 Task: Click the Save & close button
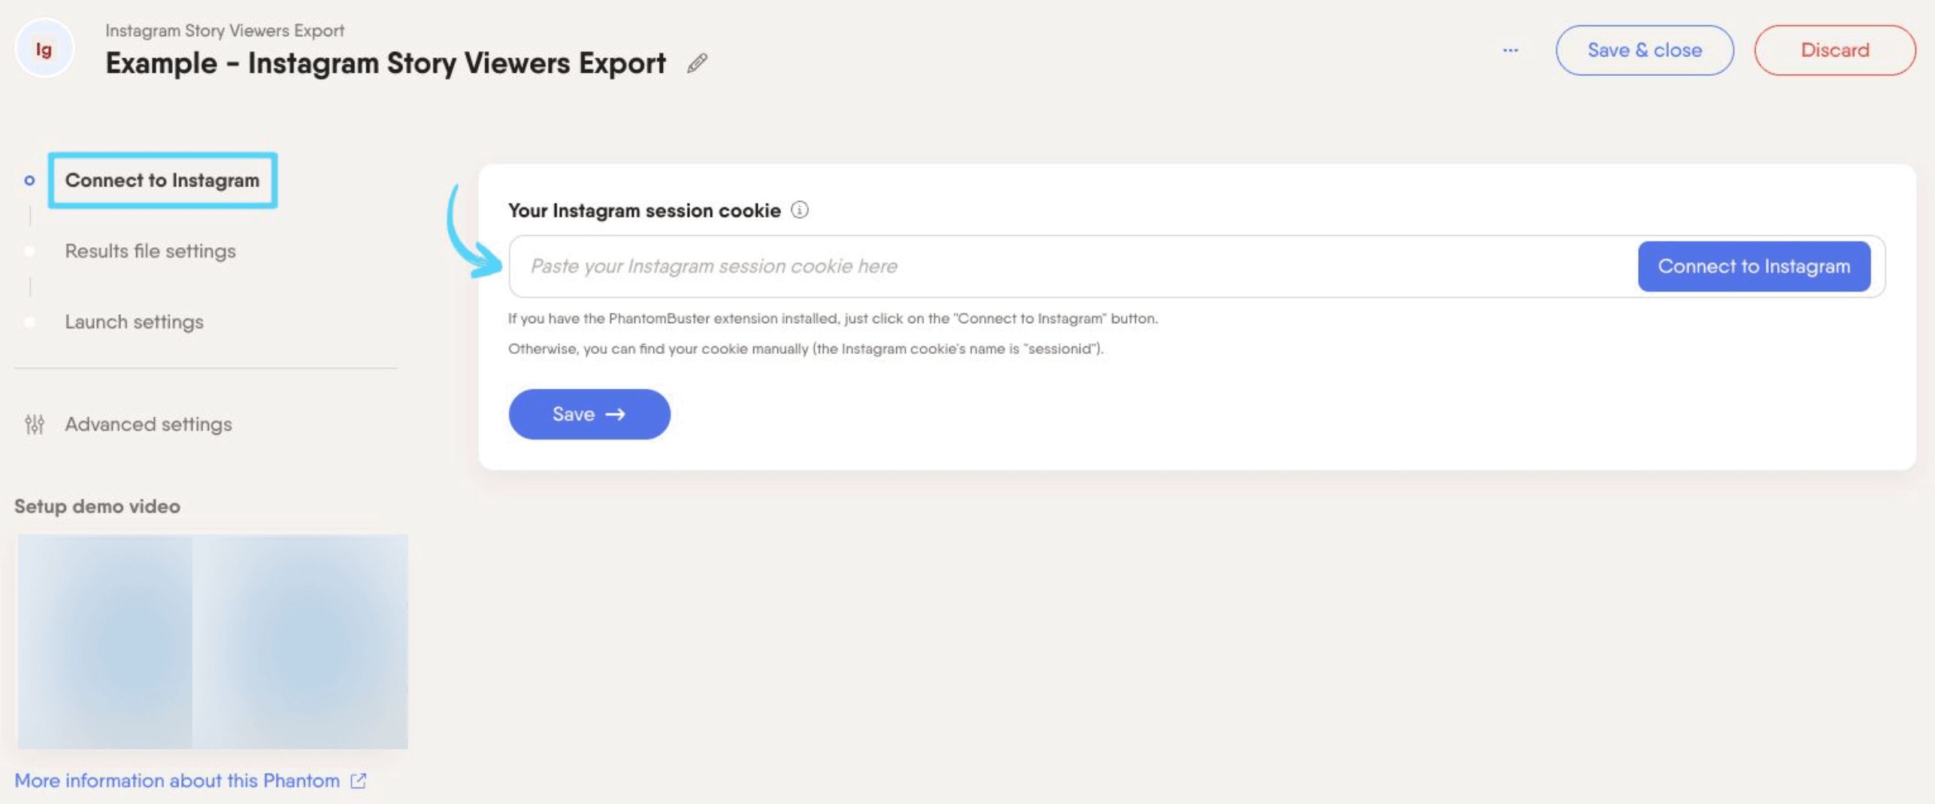pyautogui.click(x=1644, y=50)
